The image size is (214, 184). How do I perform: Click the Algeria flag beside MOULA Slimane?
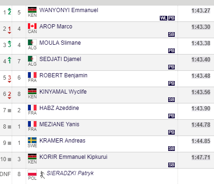[32, 42]
